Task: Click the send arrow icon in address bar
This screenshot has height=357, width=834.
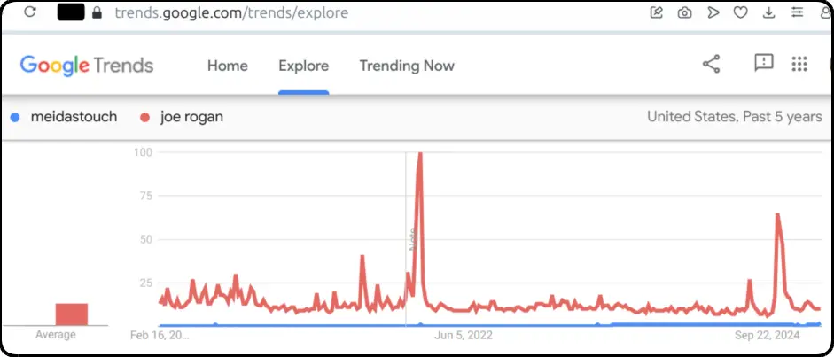Action: [713, 12]
